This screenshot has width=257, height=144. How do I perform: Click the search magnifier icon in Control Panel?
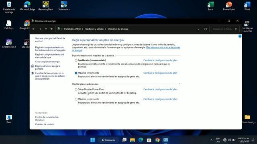[x=236, y=29]
